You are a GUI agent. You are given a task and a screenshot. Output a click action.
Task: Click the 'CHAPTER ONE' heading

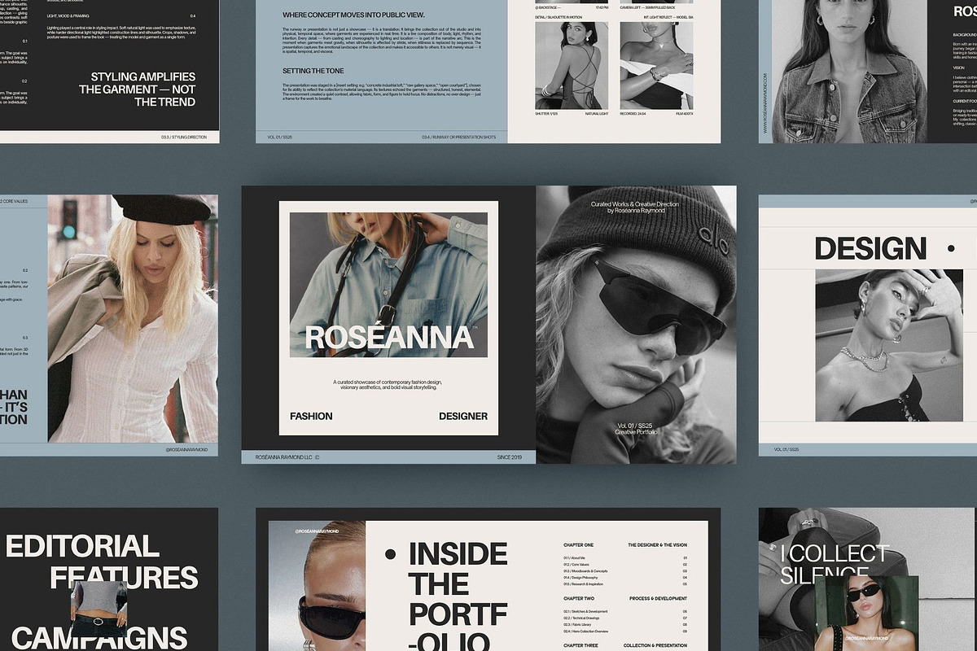click(578, 544)
